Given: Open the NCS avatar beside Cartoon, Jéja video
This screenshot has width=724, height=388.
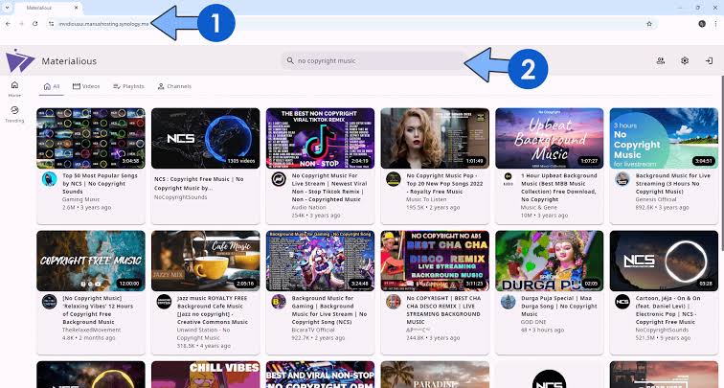Looking at the screenshot, I should (622, 302).
